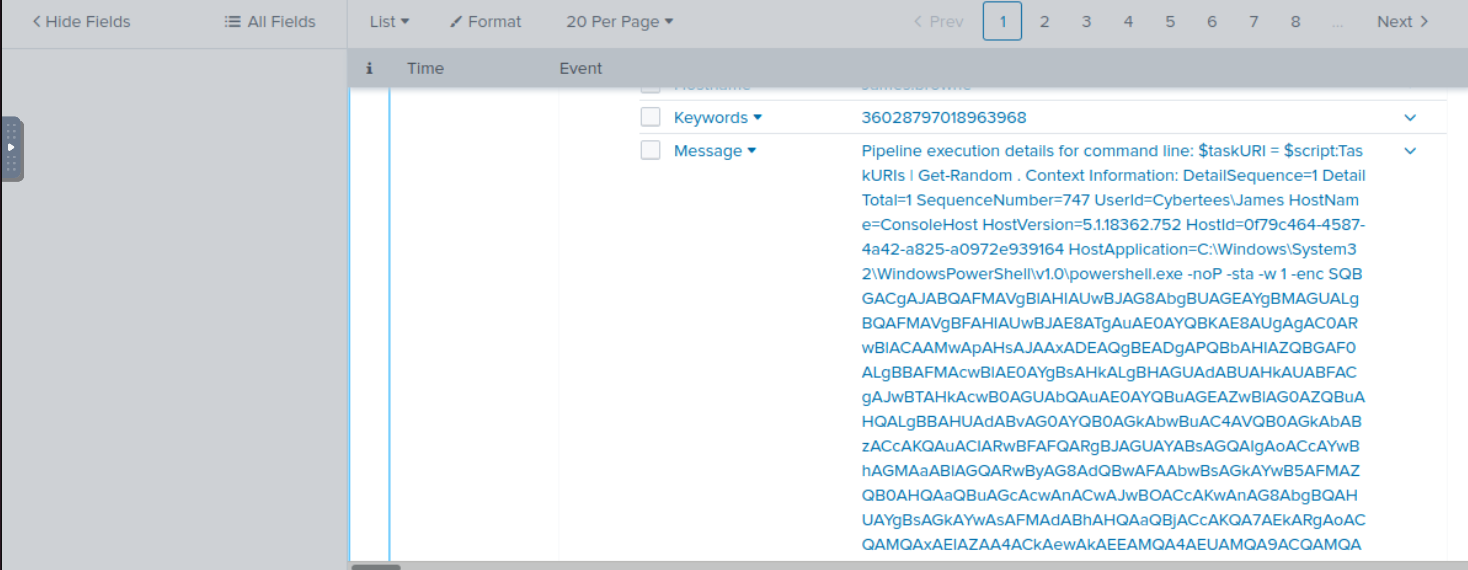Go to page 3 of results
Image resolution: width=1468 pixels, height=570 pixels.
1086,22
